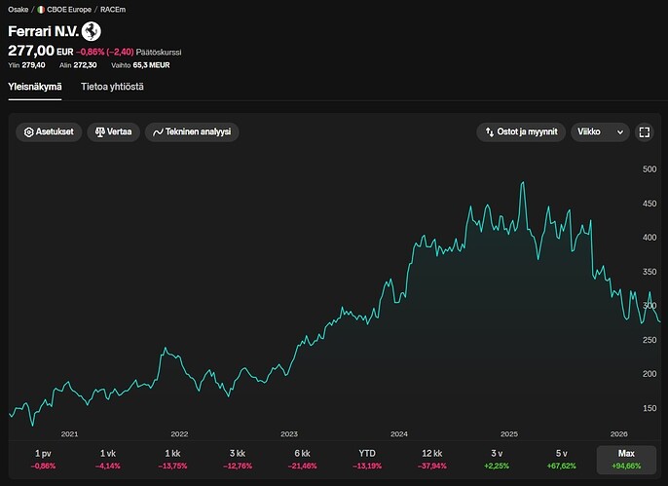Choose the 6 kk period
Image resolution: width=668 pixels, height=486 pixels.
(x=302, y=459)
